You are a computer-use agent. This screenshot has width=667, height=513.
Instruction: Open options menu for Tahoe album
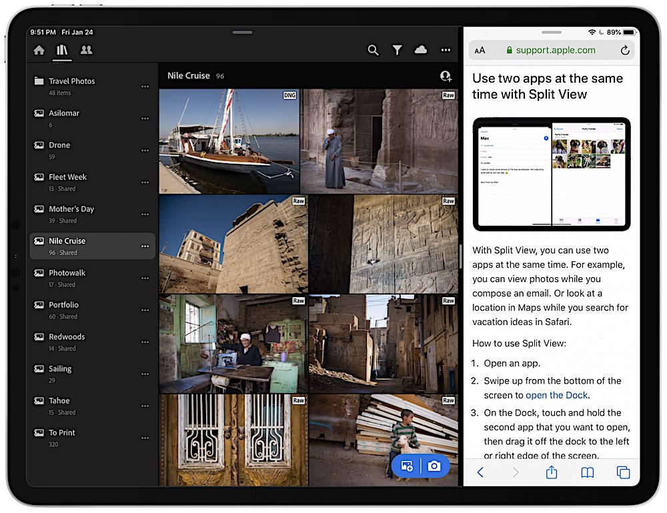(x=145, y=406)
